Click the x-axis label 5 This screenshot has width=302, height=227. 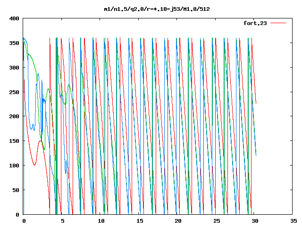pyautogui.click(x=63, y=221)
